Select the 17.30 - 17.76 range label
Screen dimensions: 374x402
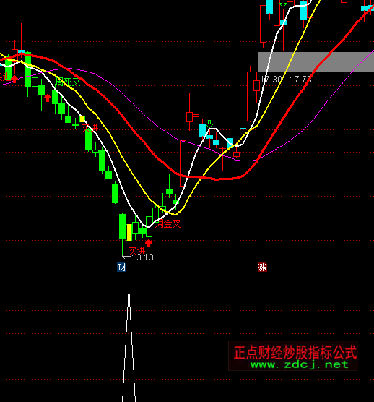pos(286,80)
